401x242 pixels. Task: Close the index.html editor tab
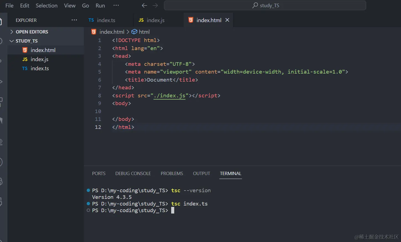click(227, 20)
